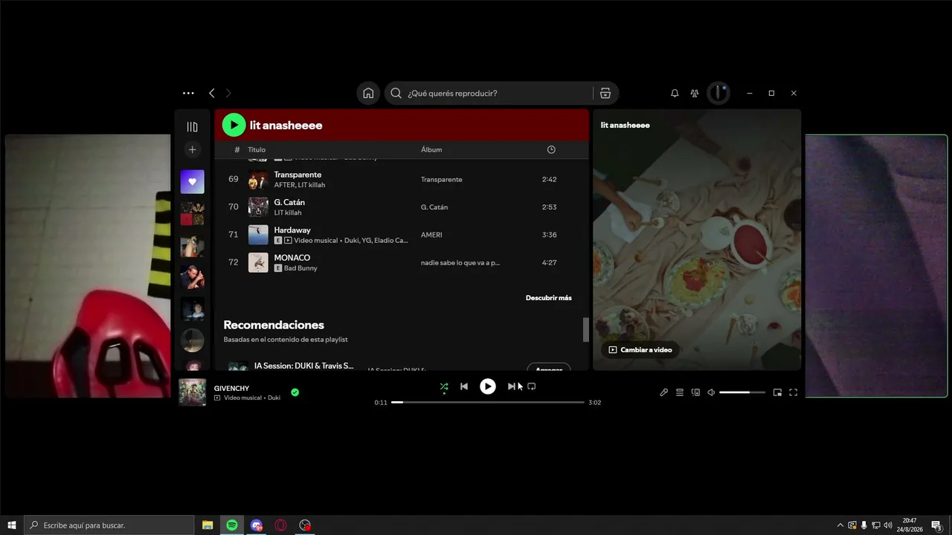Show hidden system tray icons
The width and height of the screenshot is (952, 535).
(840, 525)
